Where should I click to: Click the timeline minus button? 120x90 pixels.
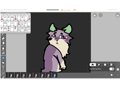(106, 75)
